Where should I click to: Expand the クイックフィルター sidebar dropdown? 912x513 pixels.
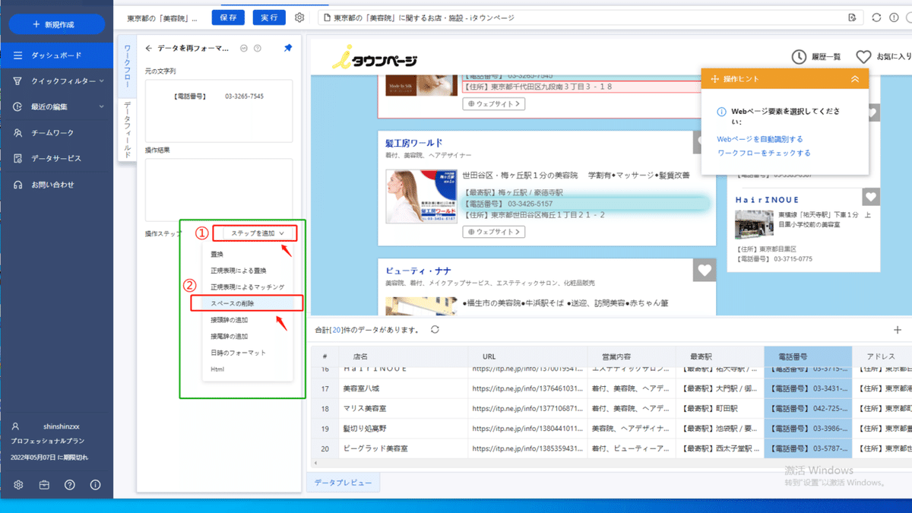pyautogui.click(x=63, y=79)
